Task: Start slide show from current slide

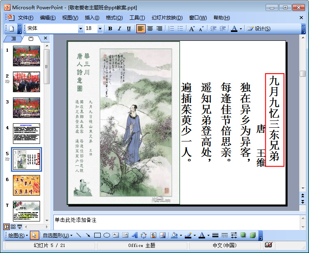Action: [x=19, y=227]
